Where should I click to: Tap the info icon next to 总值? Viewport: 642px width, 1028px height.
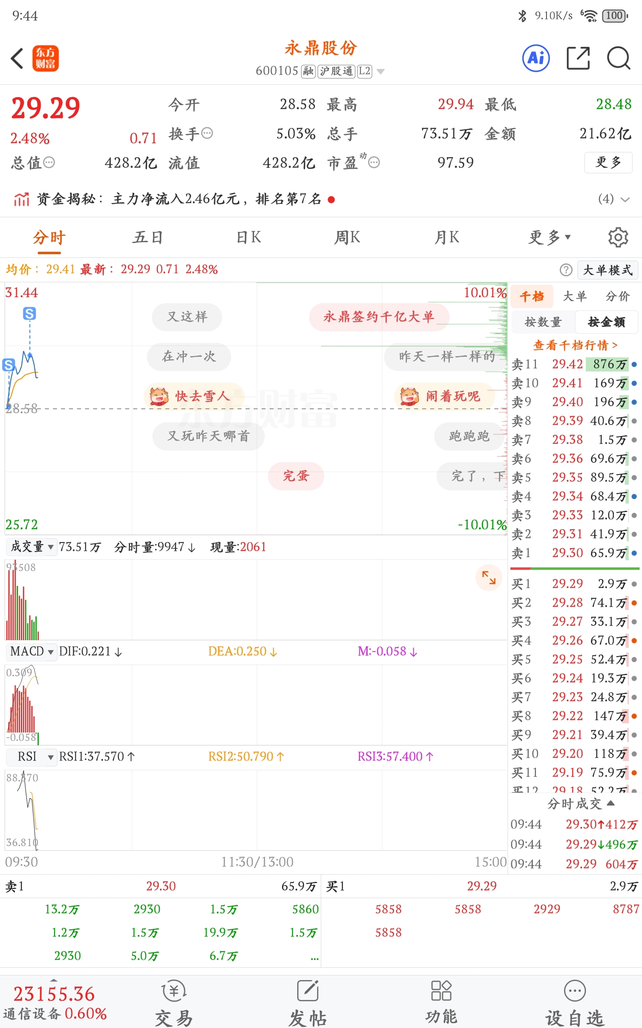[x=49, y=162]
